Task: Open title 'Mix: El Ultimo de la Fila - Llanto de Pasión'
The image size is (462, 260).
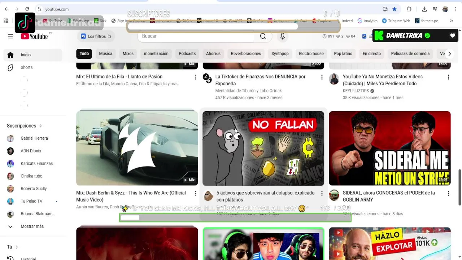Action: point(119,77)
